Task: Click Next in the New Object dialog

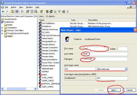Action: (x=114, y=90)
